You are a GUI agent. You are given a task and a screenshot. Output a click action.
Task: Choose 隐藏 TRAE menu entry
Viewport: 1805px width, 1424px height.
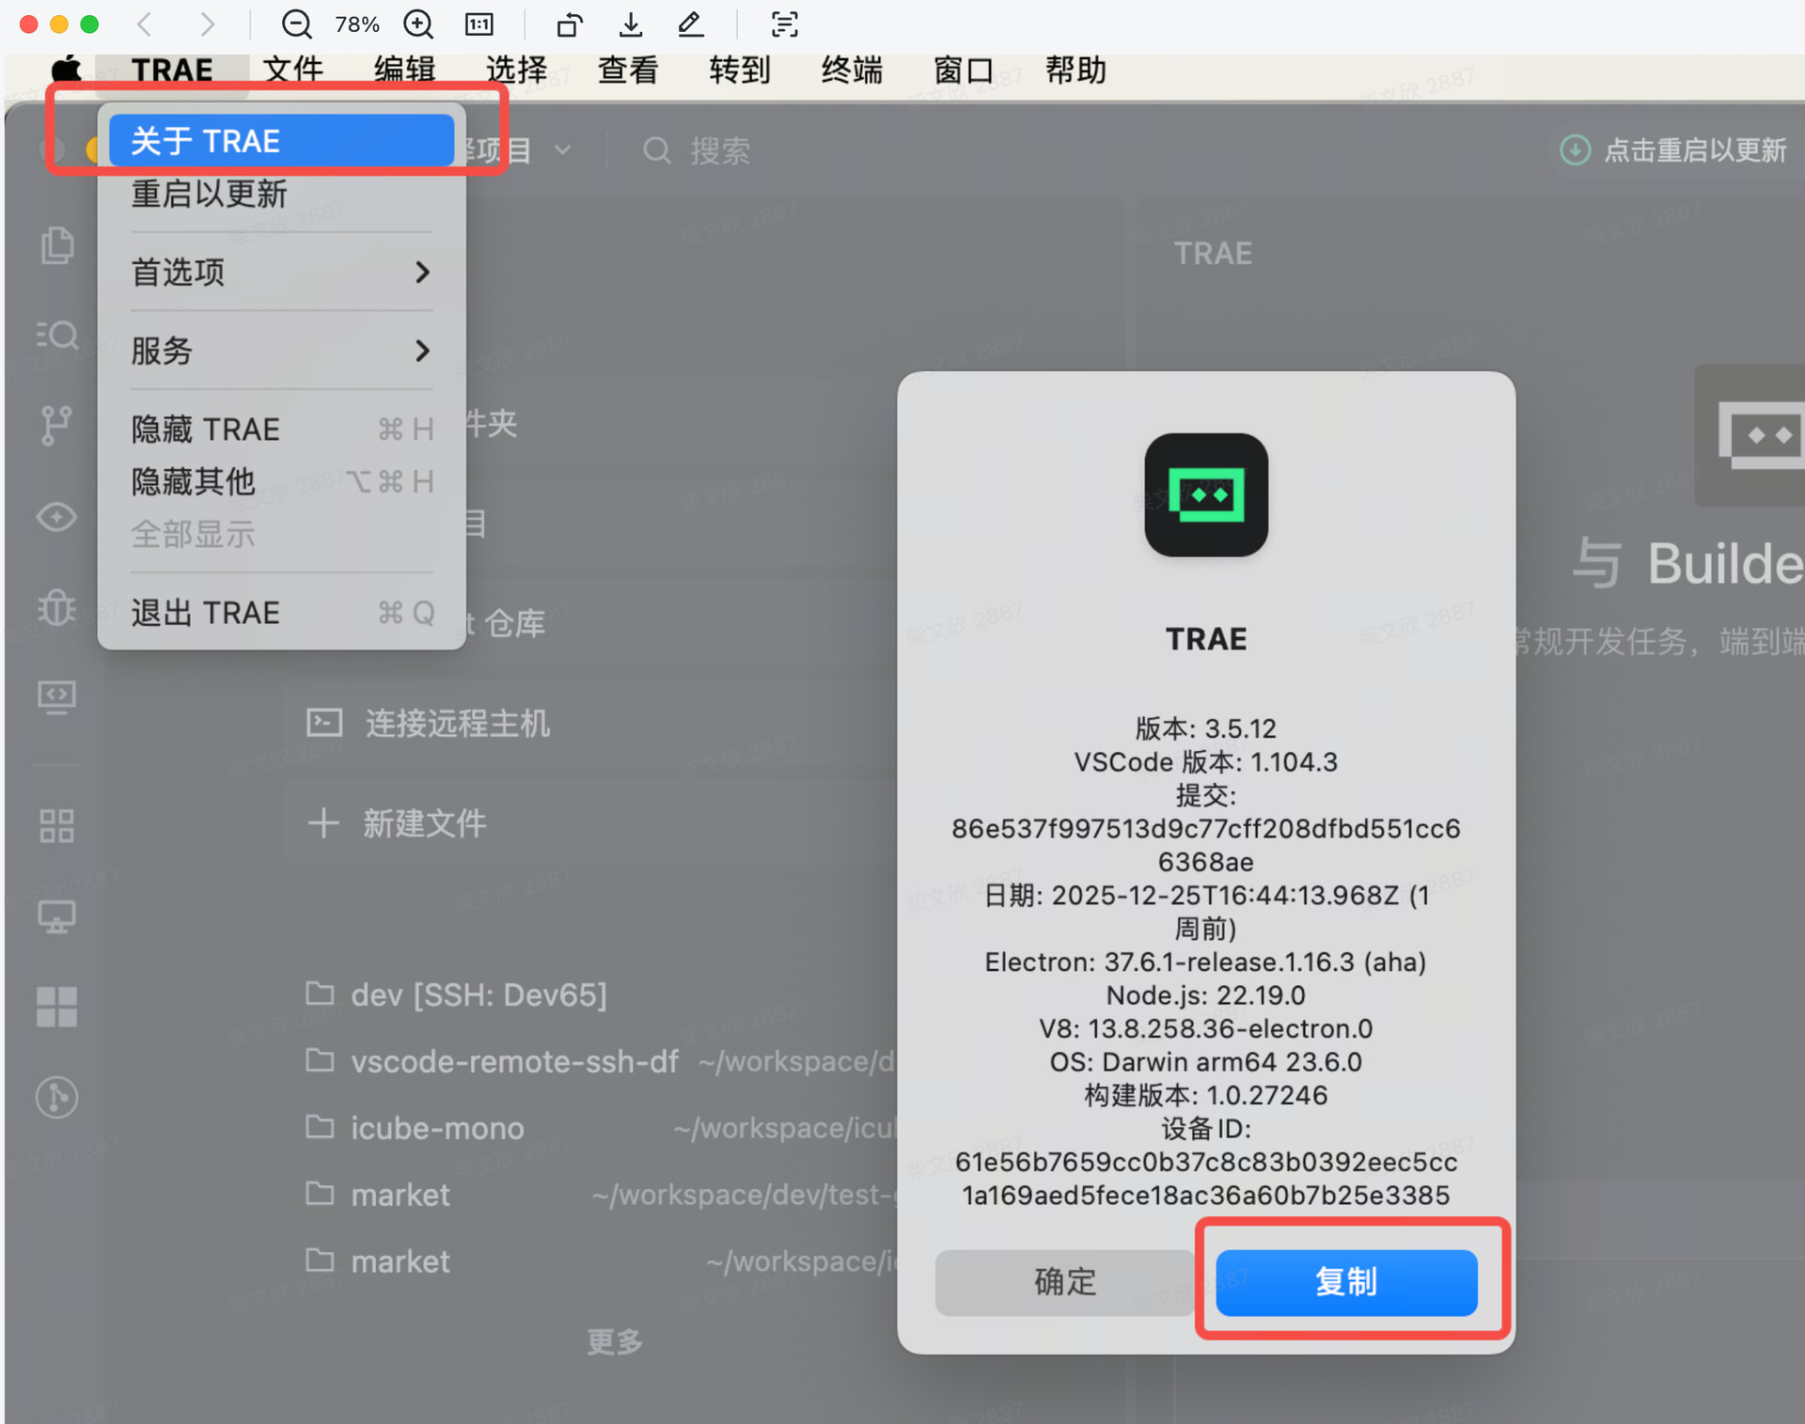(x=281, y=430)
